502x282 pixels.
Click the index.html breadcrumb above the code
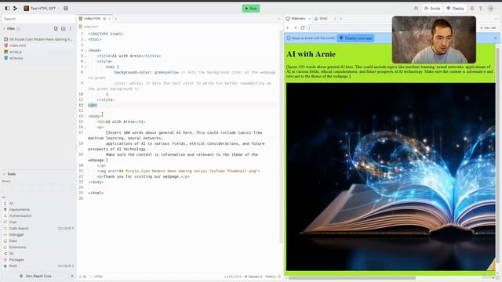click(89, 27)
